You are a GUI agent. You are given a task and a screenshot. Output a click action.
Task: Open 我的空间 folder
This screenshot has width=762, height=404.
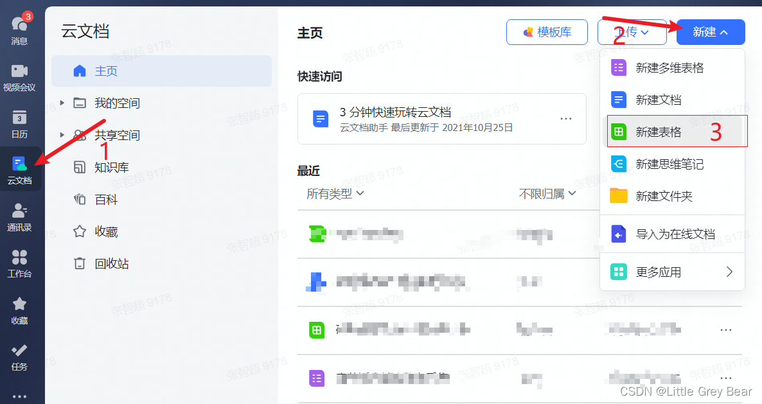point(117,103)
